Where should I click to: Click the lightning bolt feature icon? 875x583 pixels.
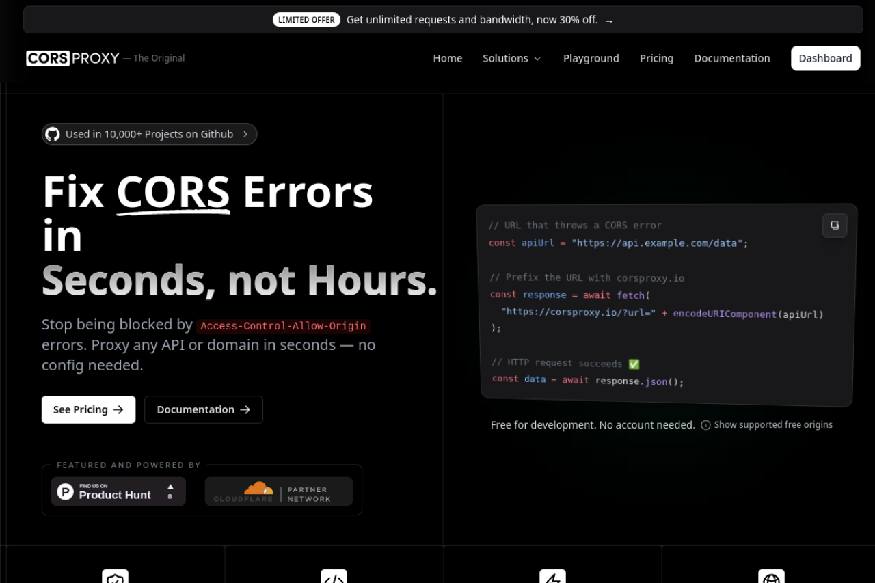[x=552, y=578]
